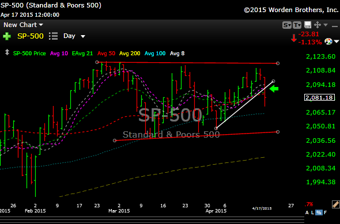Switch scale to arithmetic with A
Image resolution: width=340 pixels, height=224 pixels.
pos(307,212)
